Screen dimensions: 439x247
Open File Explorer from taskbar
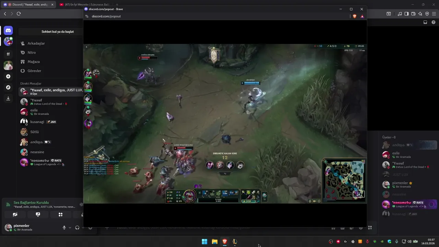point(214,242)
